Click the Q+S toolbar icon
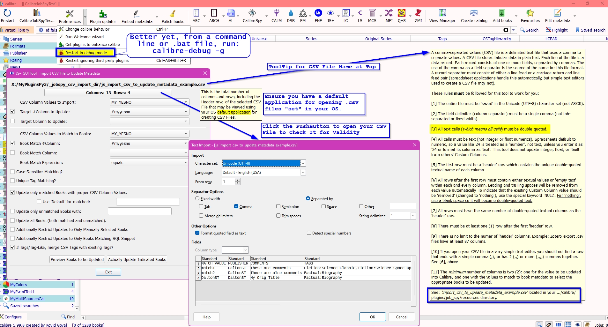Viewport: 608px width, 327px height. pyautogui.click(x=402, y=13)
